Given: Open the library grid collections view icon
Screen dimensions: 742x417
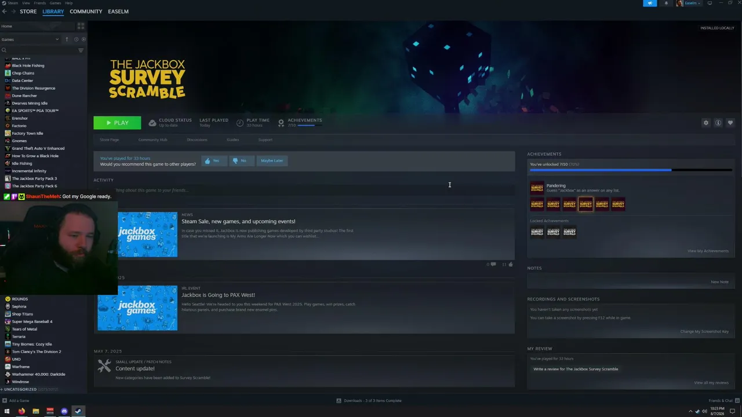Looking at the screenshot, I should [81, 26].
